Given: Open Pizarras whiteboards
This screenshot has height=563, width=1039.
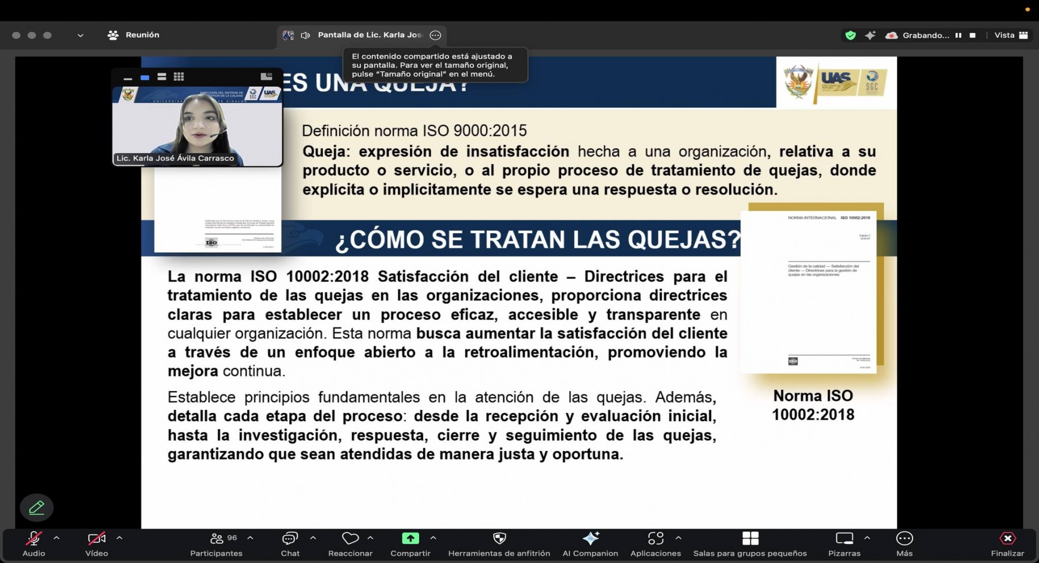Looking at the screenshot, I should tap(844, 543).
